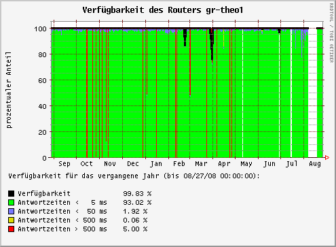Viewport: 336px width, 247px height.
Task: Click the yellow legend swatch for < 500 ms
Action: tap(11, 220)
